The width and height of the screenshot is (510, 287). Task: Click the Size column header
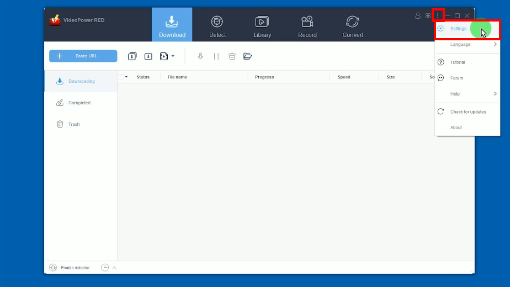(x=391, y=77)
